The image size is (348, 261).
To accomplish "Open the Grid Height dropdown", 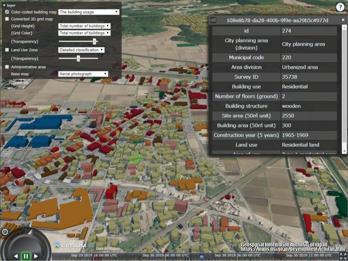I will pos(84,26).
